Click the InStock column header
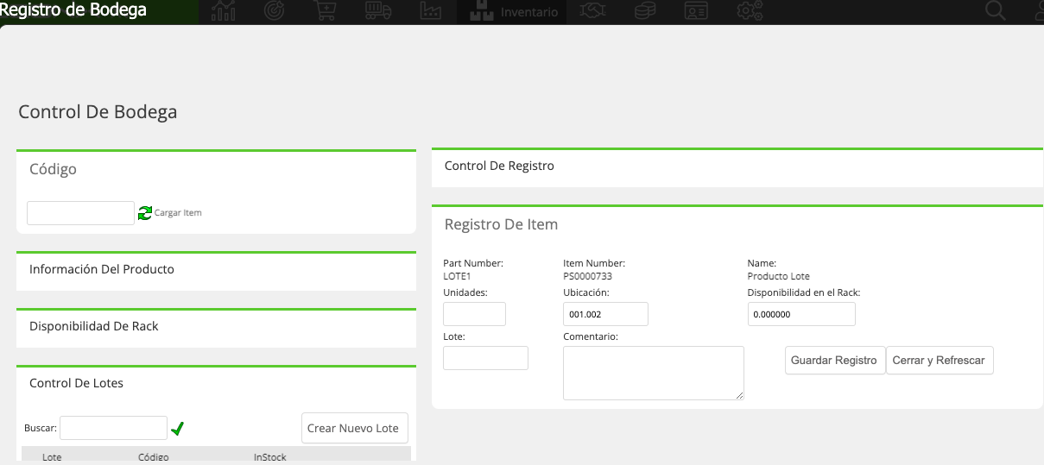The height and width of the screenshot is (465, 1044). [270, 456]
